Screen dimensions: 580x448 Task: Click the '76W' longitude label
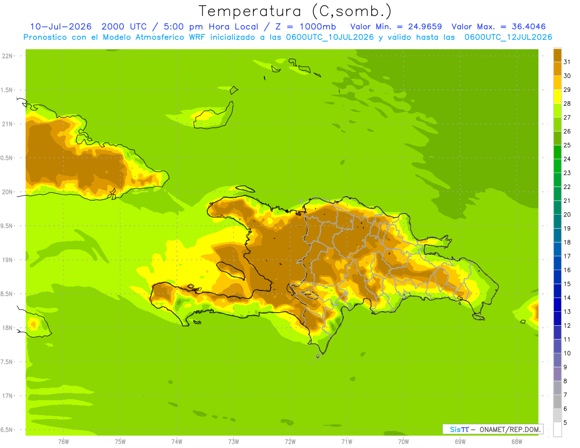tap(63, 442)
